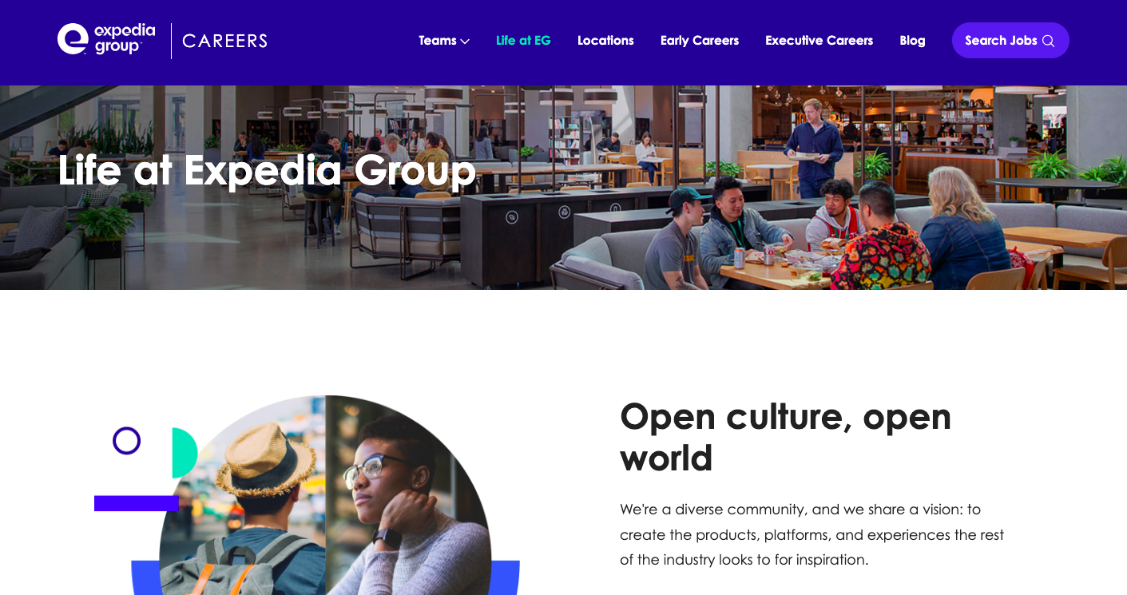This screenshot has height=595, width=1127.
Task: Click the Expedia Group logo icon
Action: [x=73, y=39]
